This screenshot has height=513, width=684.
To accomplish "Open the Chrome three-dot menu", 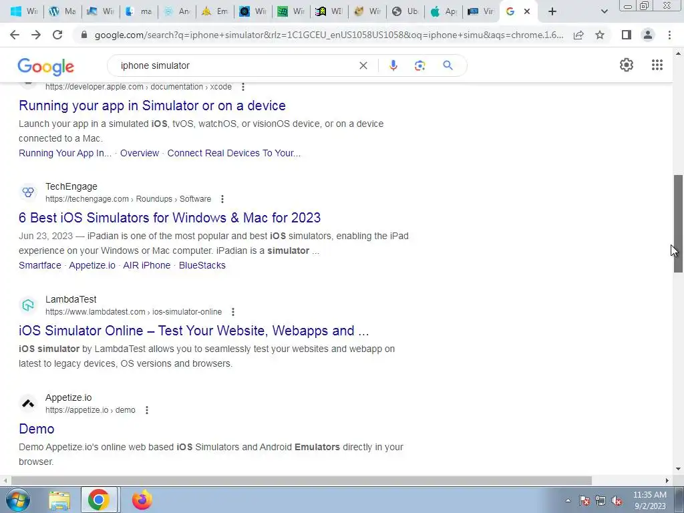I will pos(669,35).
